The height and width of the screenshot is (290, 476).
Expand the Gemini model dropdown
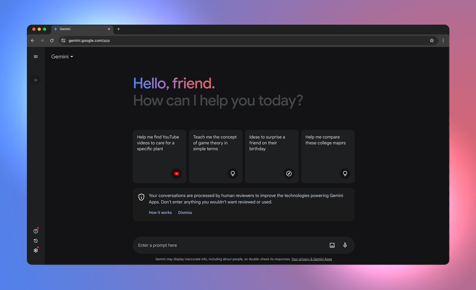click(62, 57)
